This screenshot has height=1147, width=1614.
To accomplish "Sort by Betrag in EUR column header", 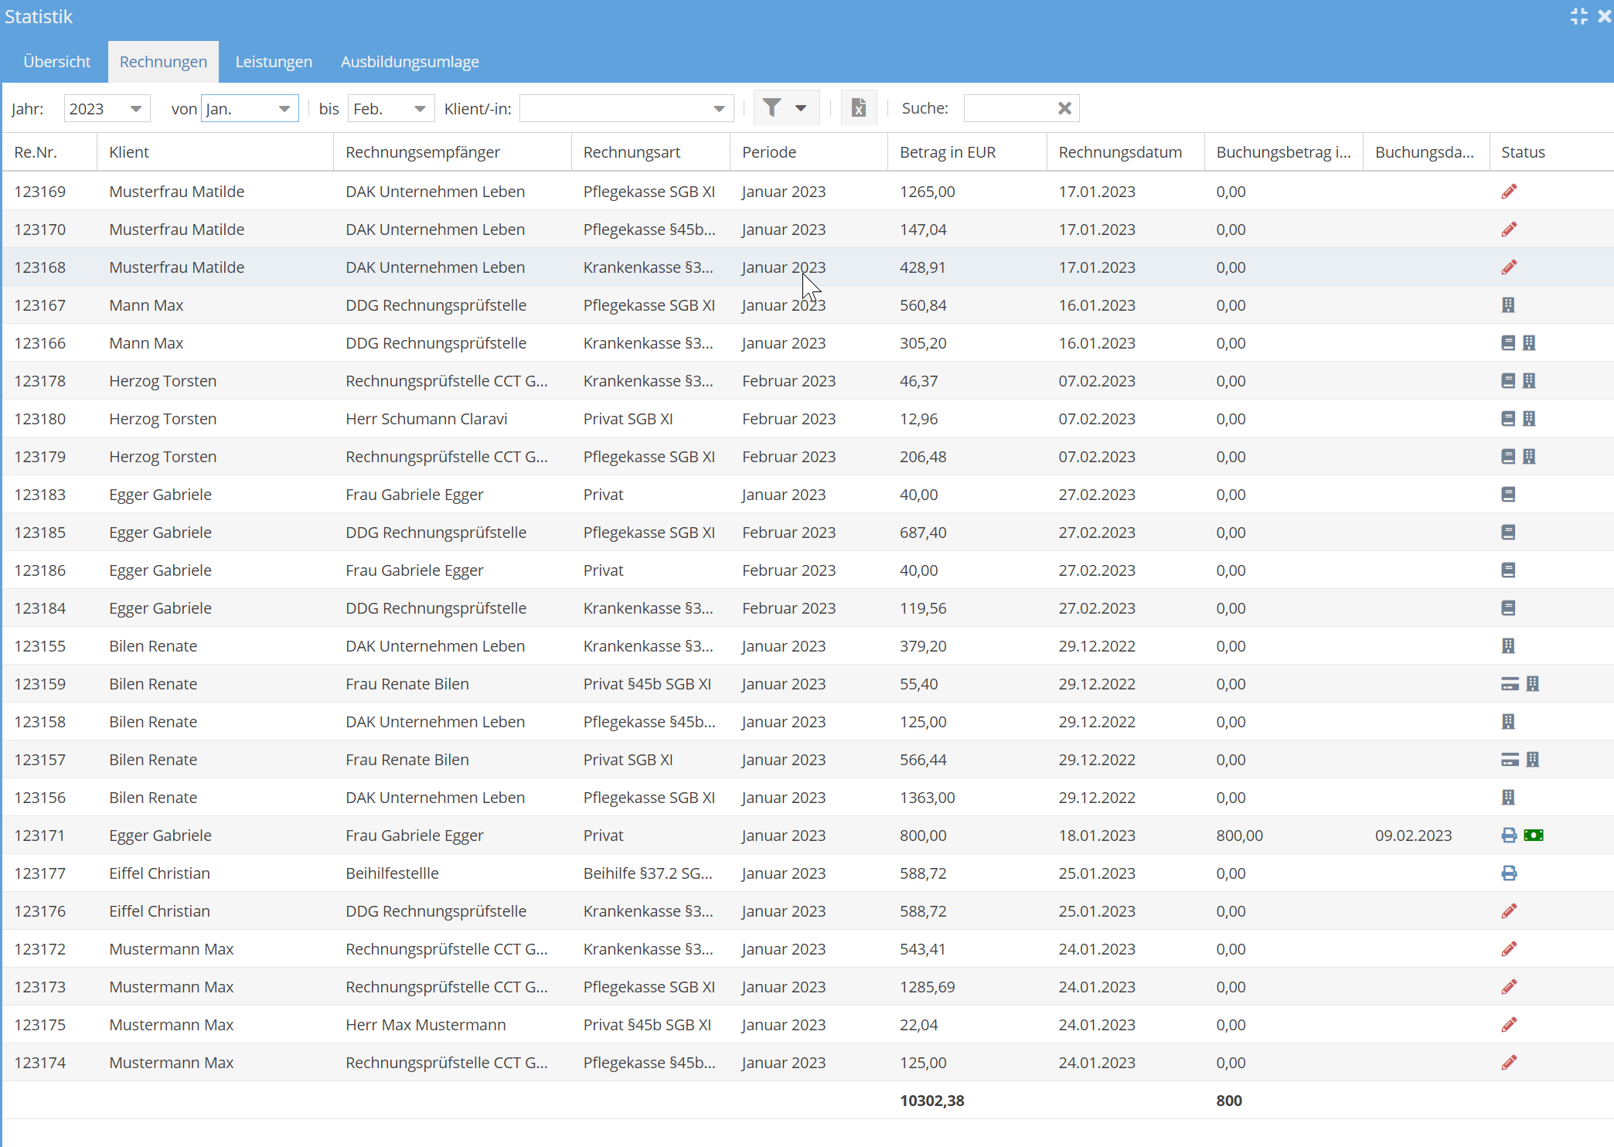I will click(x=948, y=152).
